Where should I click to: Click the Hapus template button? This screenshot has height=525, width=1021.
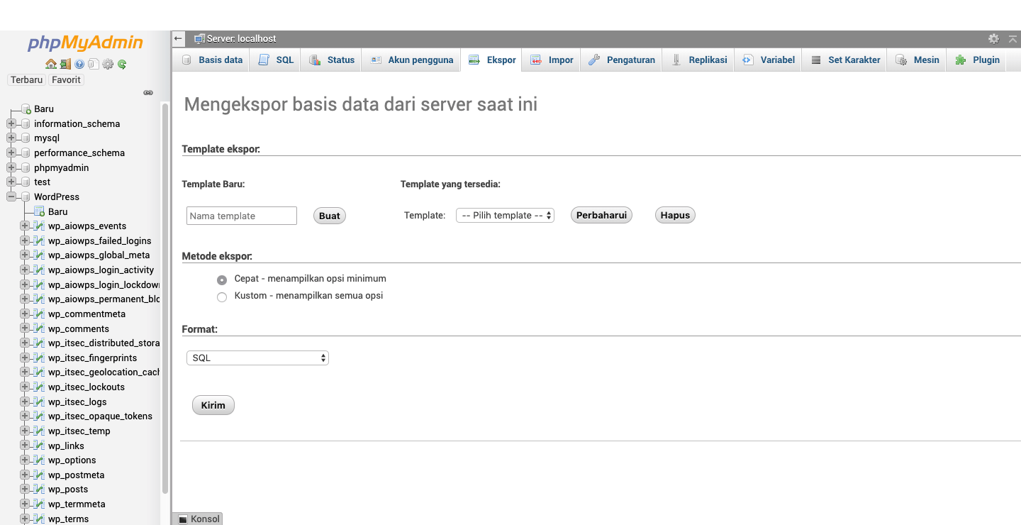(x=675, y=215)
